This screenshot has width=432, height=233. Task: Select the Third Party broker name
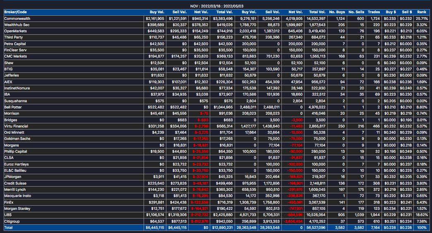pyautogui.click(x=14, y=37)
